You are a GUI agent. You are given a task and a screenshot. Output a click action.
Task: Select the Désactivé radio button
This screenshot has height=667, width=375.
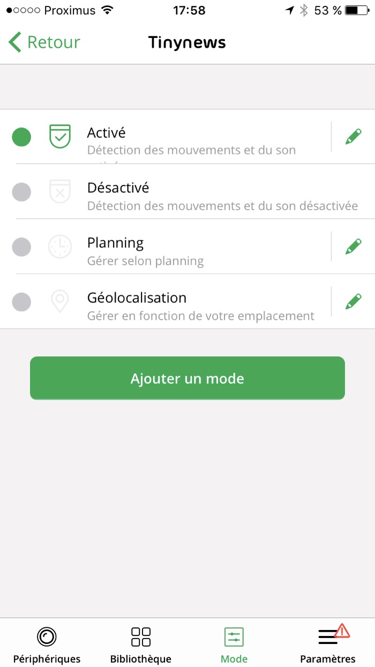click(21, 192)
